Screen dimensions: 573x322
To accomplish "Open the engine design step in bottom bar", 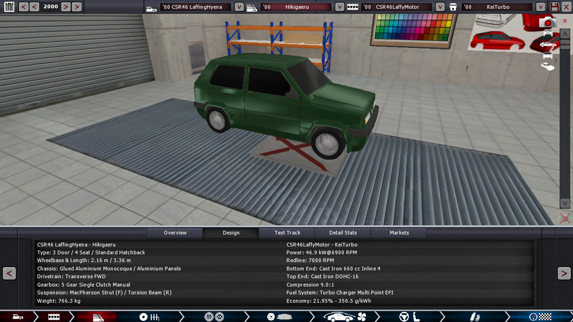I will [54, 317].
